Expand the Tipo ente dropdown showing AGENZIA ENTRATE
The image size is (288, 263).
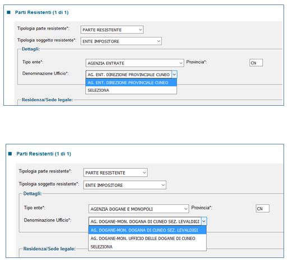(134, 63)
